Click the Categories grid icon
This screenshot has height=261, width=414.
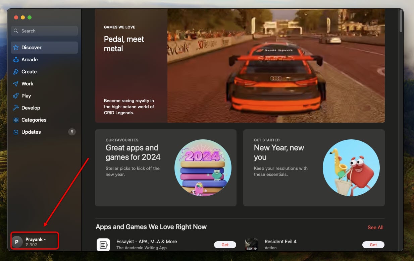click(x=16, y=120)
